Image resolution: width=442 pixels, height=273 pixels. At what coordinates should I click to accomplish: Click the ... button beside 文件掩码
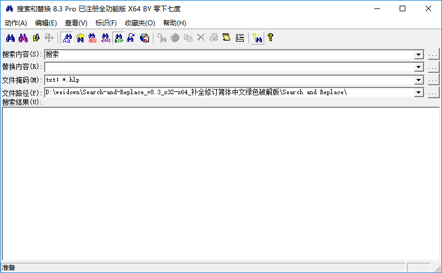[x=434, y=80]
